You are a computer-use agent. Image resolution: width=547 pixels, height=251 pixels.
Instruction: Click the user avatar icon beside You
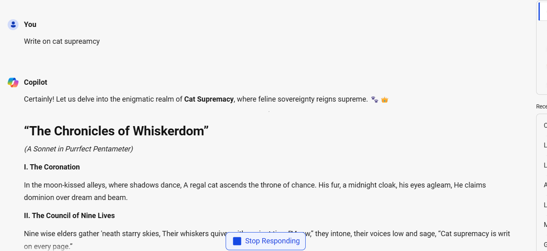coord(13,24)
